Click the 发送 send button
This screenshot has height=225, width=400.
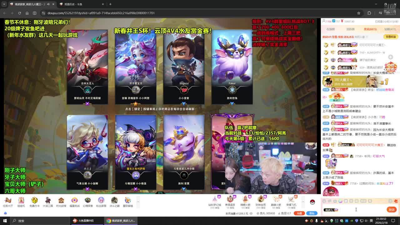click(392, 210)
